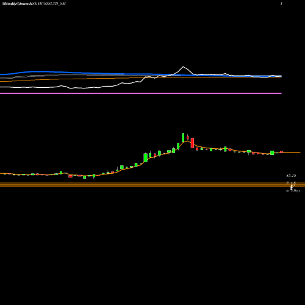
Task: Select the large red candle after the peak
Action: click(192, 143)
